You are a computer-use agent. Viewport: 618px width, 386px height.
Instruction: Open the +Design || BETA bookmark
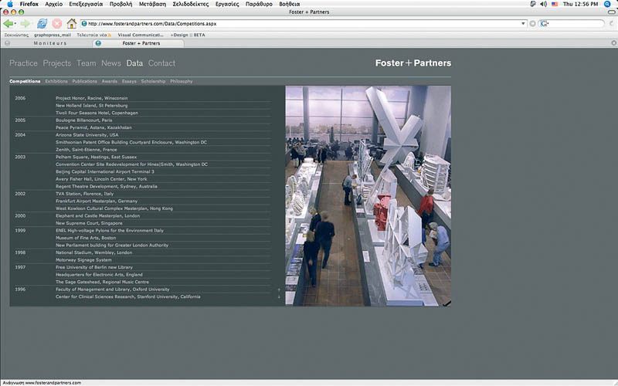click(x=188, y=35)
